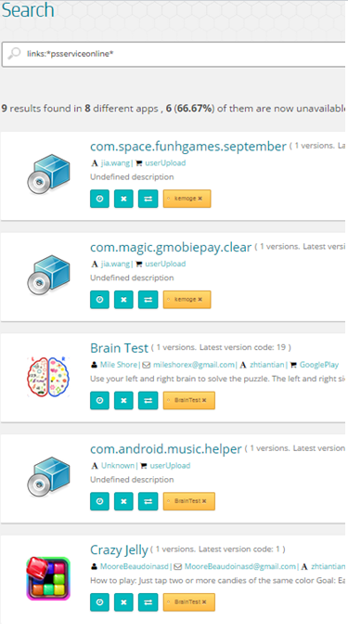The height and width of the screenshot is (633, 348).
Task: Open the com.android.music.helper result
Action: 166,449
